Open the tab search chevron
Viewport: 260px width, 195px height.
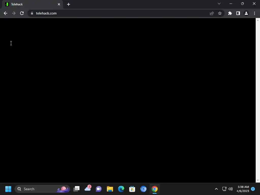point(219,4)
